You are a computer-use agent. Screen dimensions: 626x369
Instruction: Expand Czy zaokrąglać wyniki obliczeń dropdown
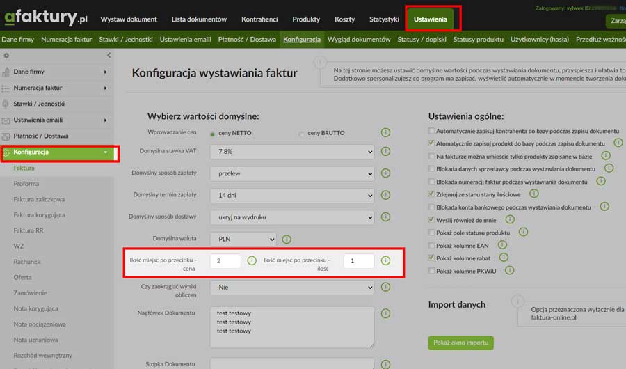(291, 287)
